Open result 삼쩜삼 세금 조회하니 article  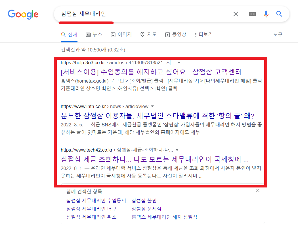click(x=155, y=159)
